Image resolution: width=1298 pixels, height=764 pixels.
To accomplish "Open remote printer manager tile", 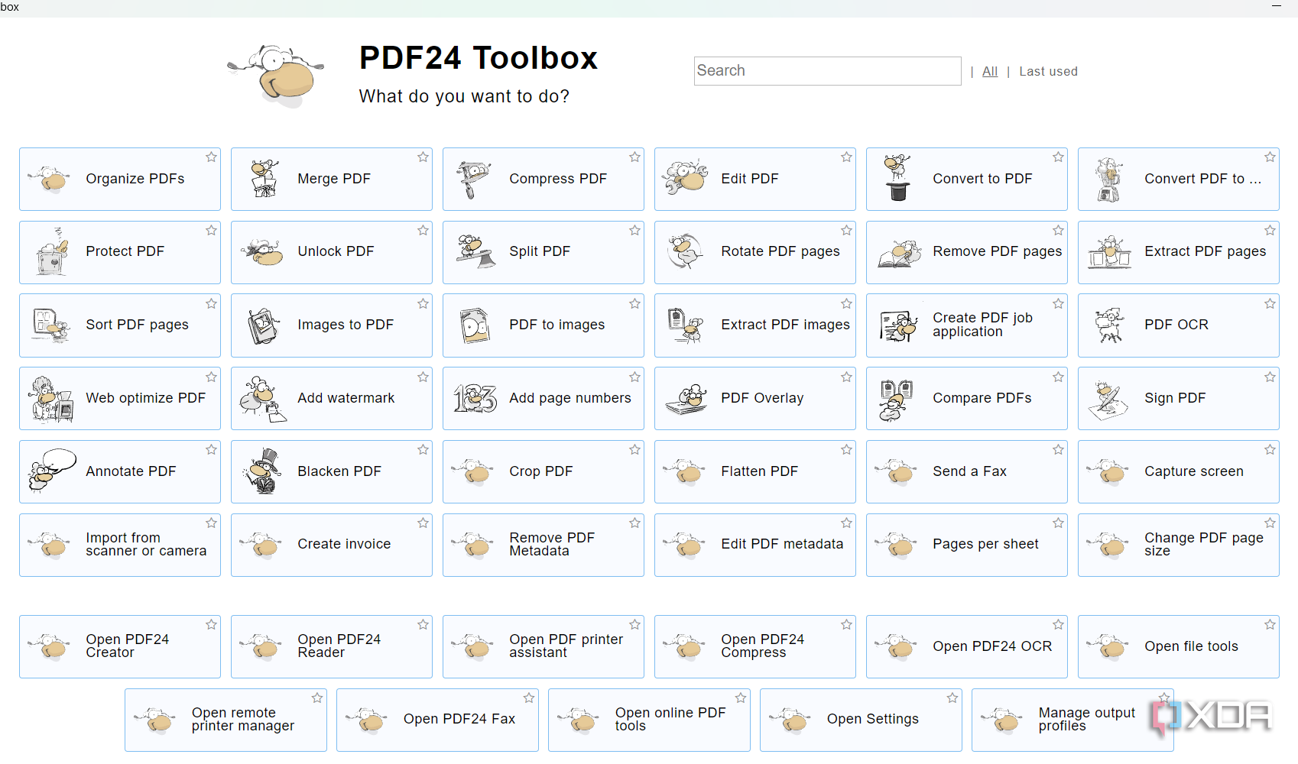I will pos(226,720).
